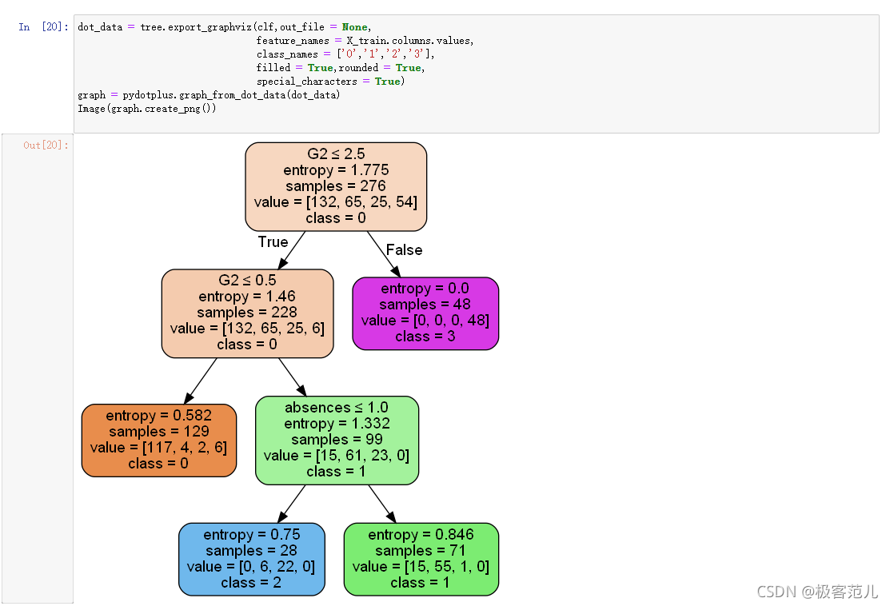Click 'samples = 228' text

247,312
